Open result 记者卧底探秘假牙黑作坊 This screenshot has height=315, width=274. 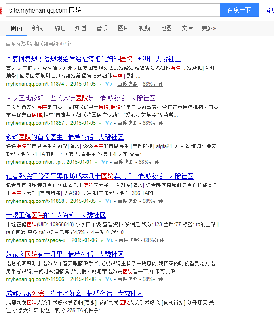(x=100, y=176)
